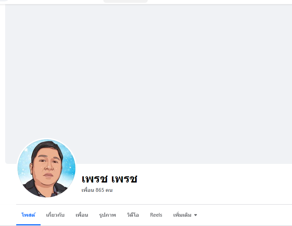The width and height of the screenshot is (292, 226).
Task: Switch to the เกี่ยวกับ tab
Action: point(55,215)
